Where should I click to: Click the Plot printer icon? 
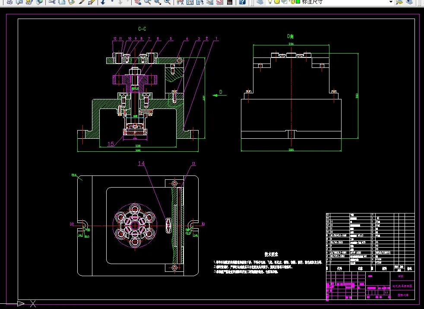tap(9, 2)
